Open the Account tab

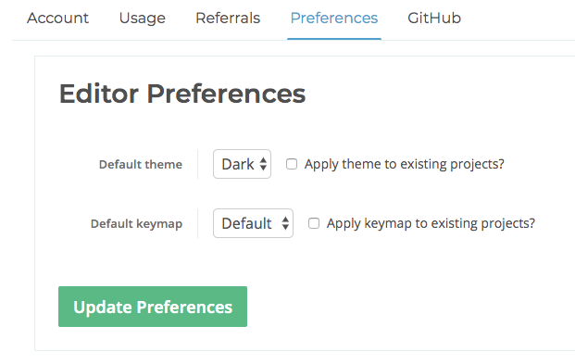pyautogui.click(x=57, y=18)
